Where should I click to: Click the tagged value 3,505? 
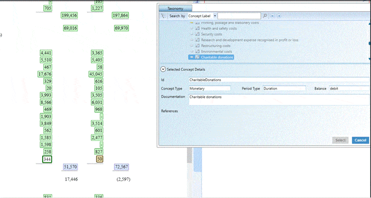[97, 95]
